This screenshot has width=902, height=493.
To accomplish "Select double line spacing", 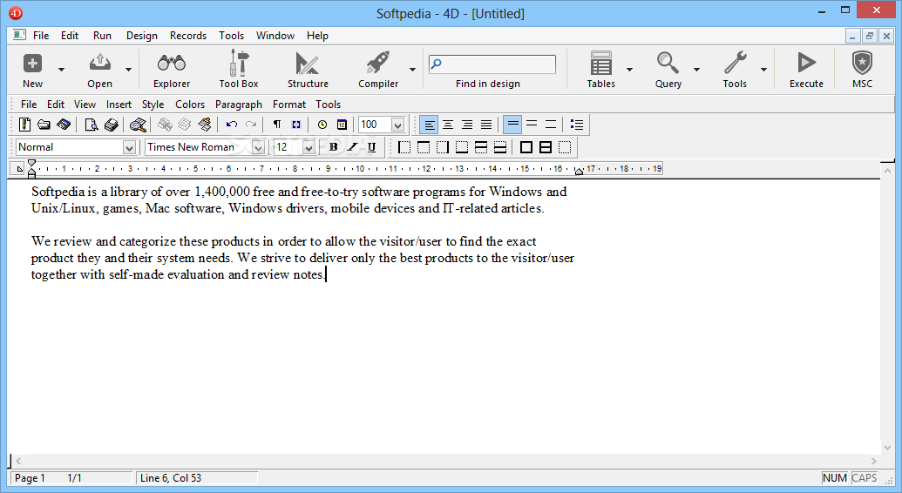I will tap(551, 125).
